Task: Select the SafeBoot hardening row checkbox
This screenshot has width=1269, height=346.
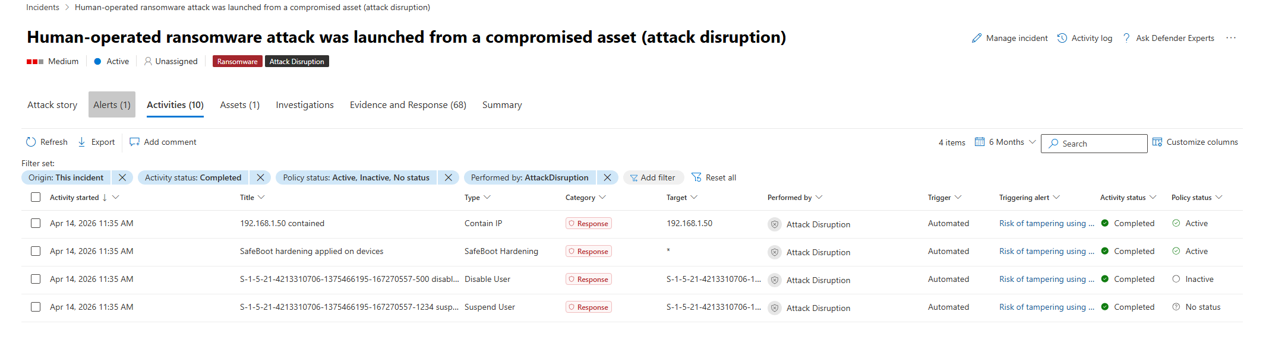Action: coord(36,251)
